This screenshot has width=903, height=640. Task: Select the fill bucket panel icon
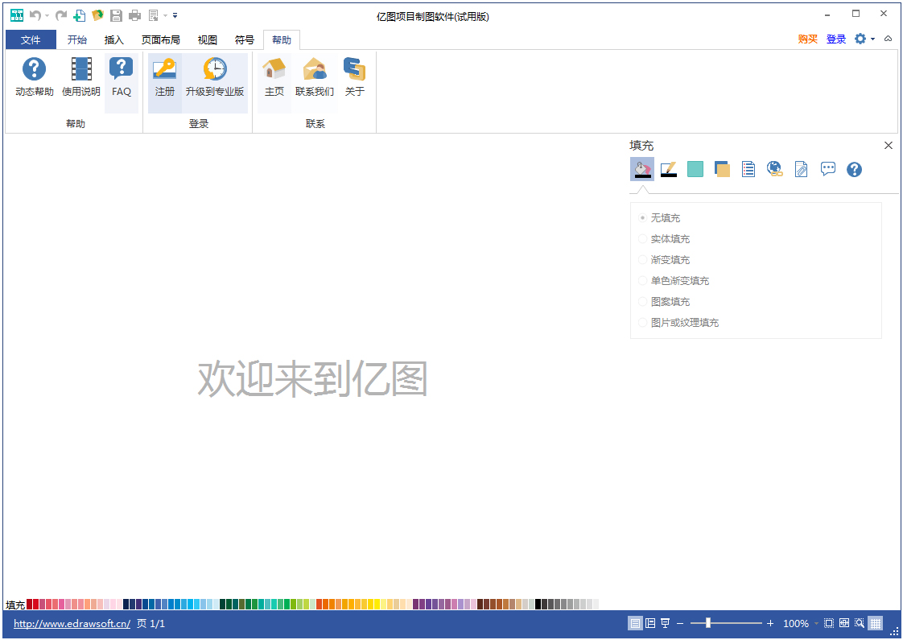coord(642,169)
